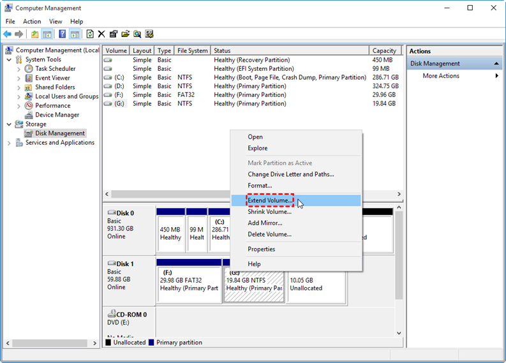
Task: Click the File System column header
Action: coord(192,50)
